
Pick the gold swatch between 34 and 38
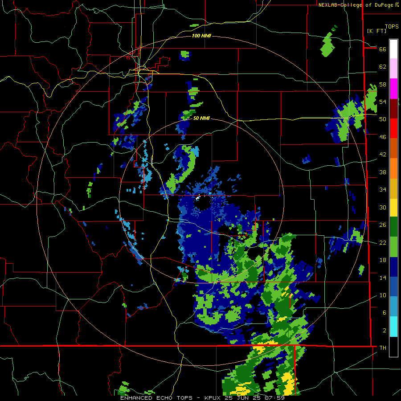point(393,188)
